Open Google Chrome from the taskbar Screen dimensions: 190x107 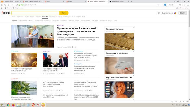click(8, 105)
